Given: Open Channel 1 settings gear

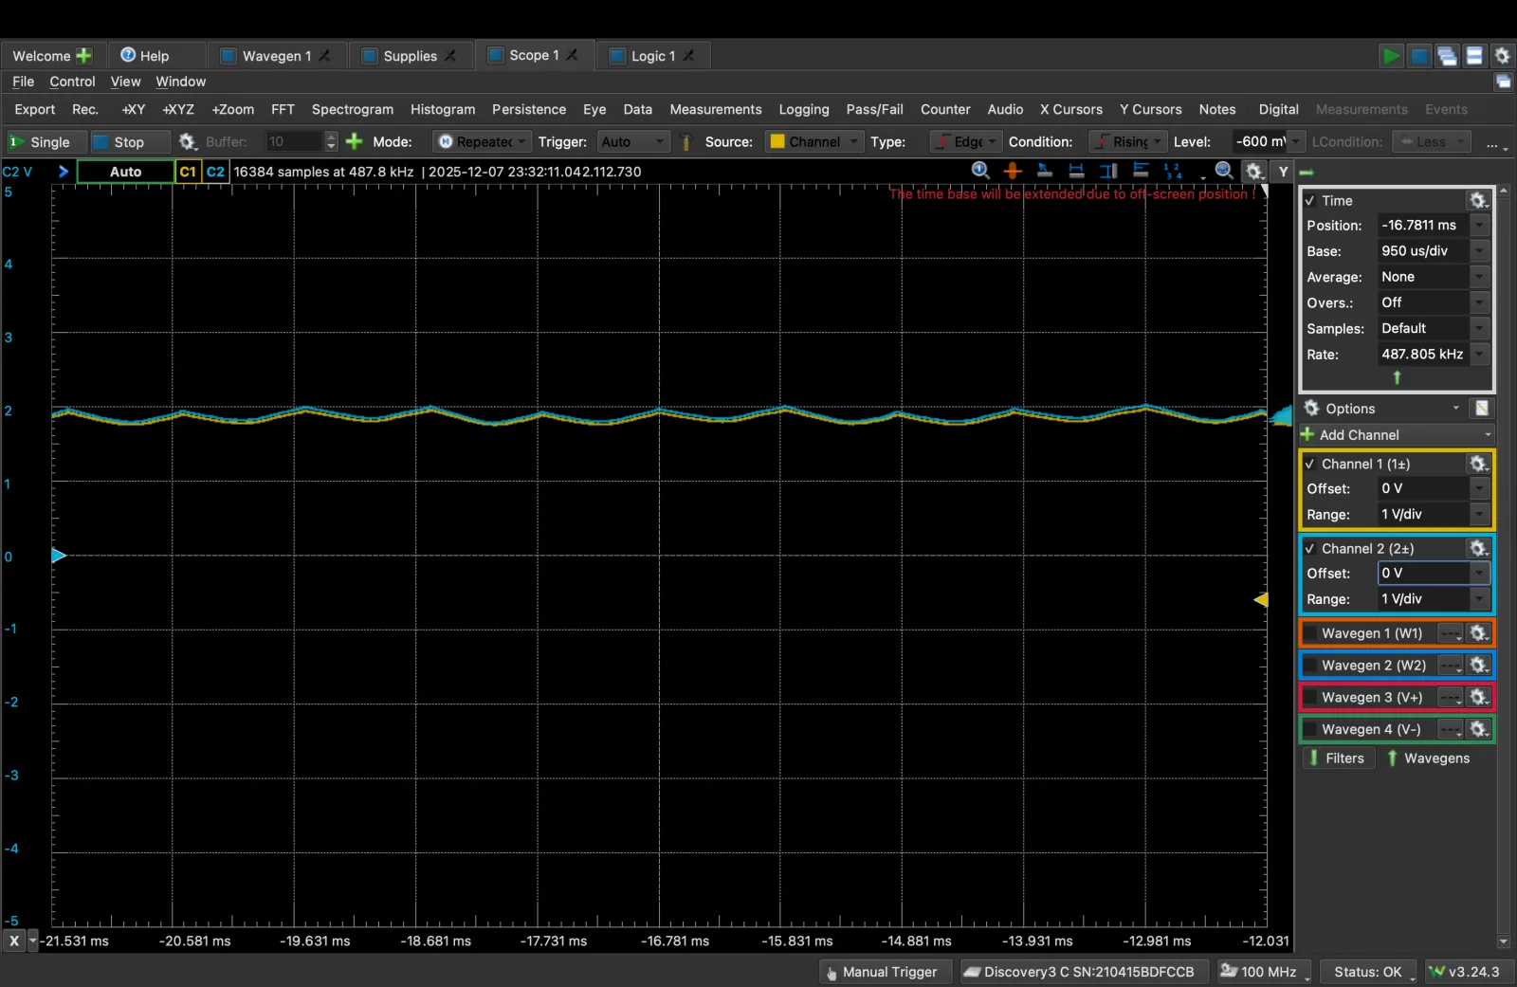Looking at the screenshot, I should click(x=1478, y=464).
